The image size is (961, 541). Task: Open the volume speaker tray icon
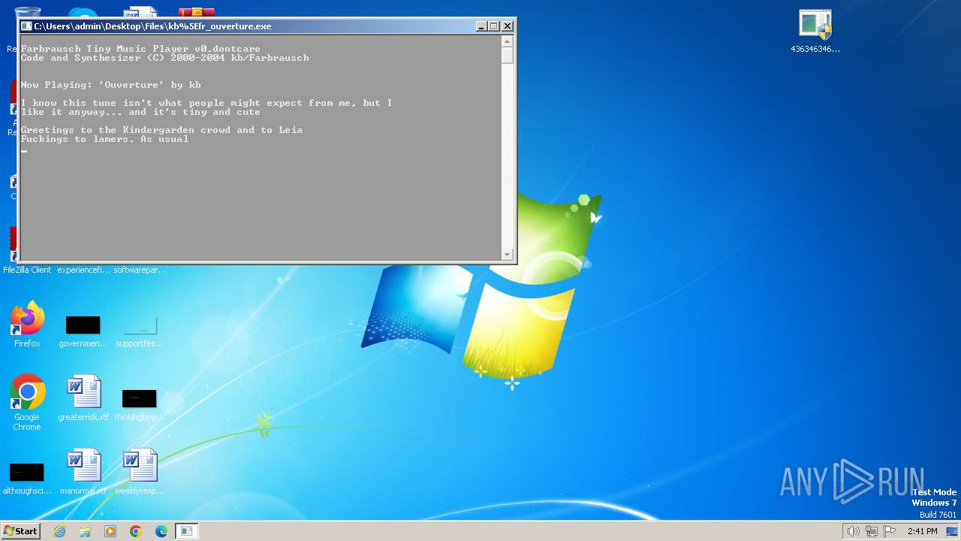click(853, 531)
